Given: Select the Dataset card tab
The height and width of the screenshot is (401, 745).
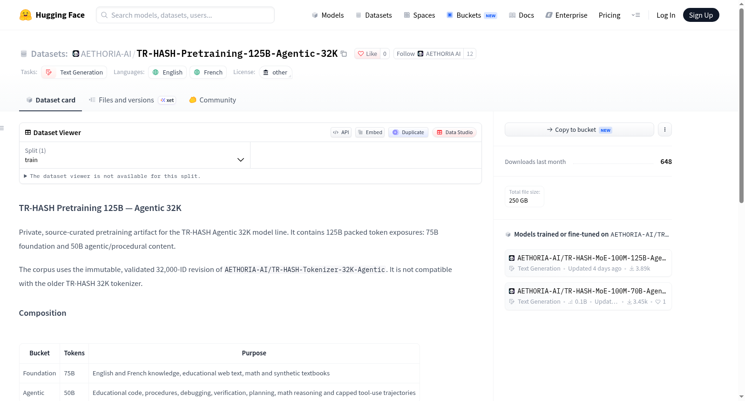Looking at the screenshot, I should pos(50,100).
